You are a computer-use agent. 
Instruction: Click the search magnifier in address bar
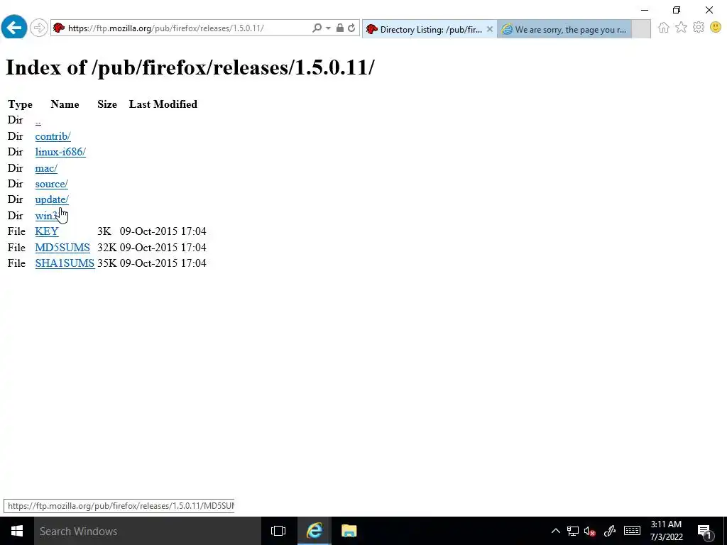click(317, 28)
